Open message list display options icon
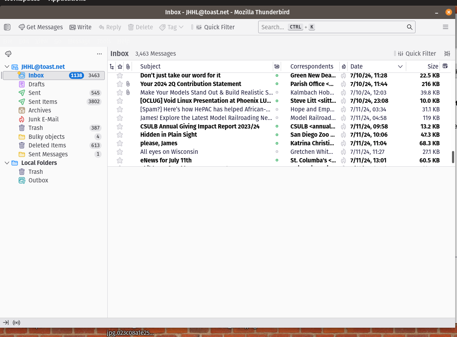This screenshot has width=457, height=337. [x=447, y=54]
